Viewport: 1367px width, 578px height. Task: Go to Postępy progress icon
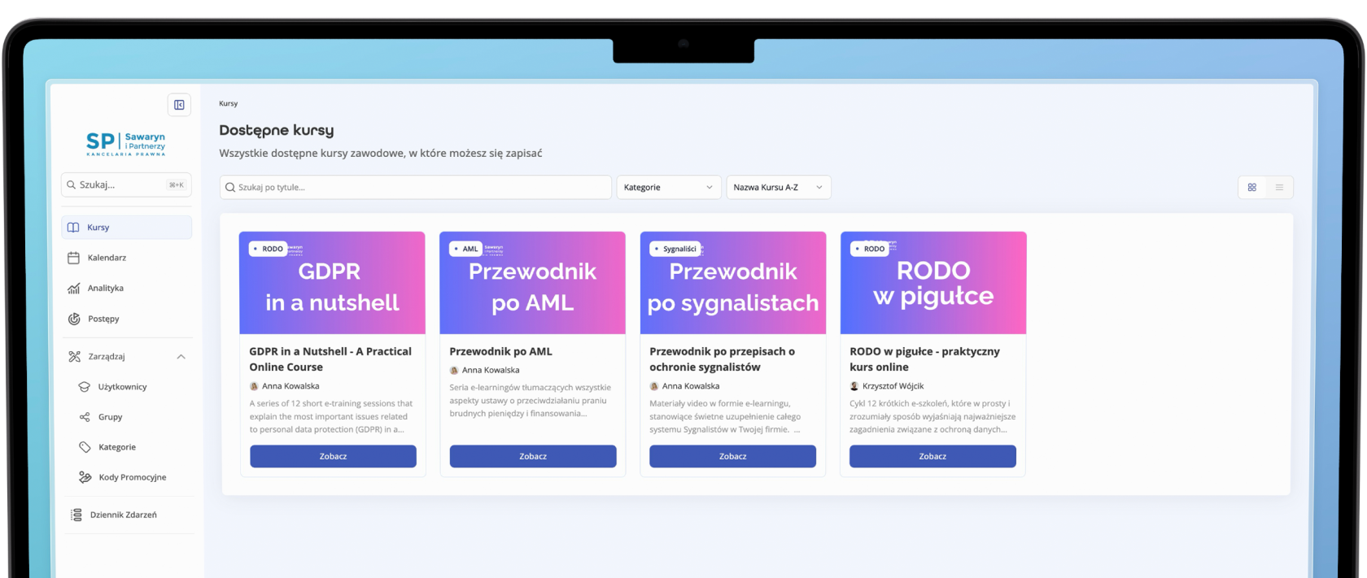click(73, 319)
